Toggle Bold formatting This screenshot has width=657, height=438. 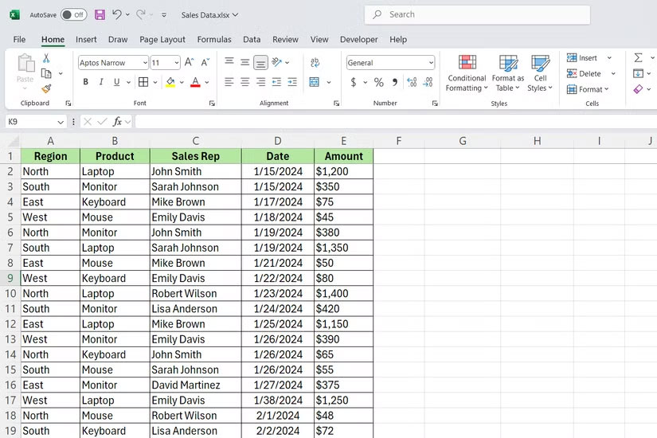tap(85, 82)
